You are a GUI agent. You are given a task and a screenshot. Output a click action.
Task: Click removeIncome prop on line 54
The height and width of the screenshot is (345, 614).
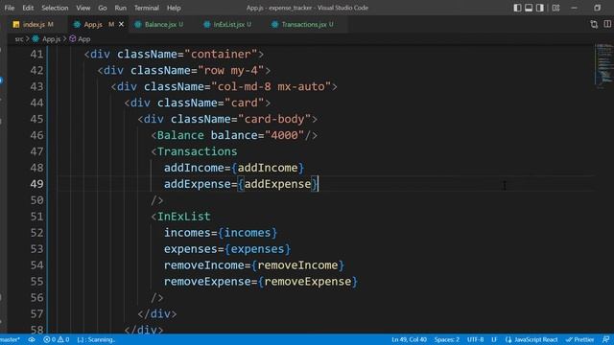pyautogui.click(x=203, y=265)
